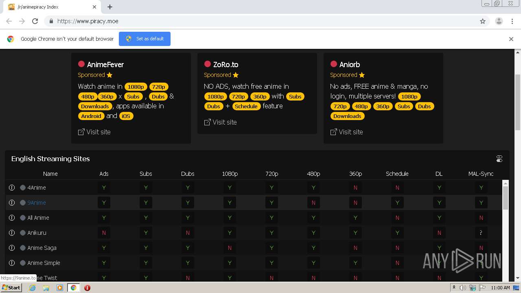Open the All Anime entry

coord(38,218)
